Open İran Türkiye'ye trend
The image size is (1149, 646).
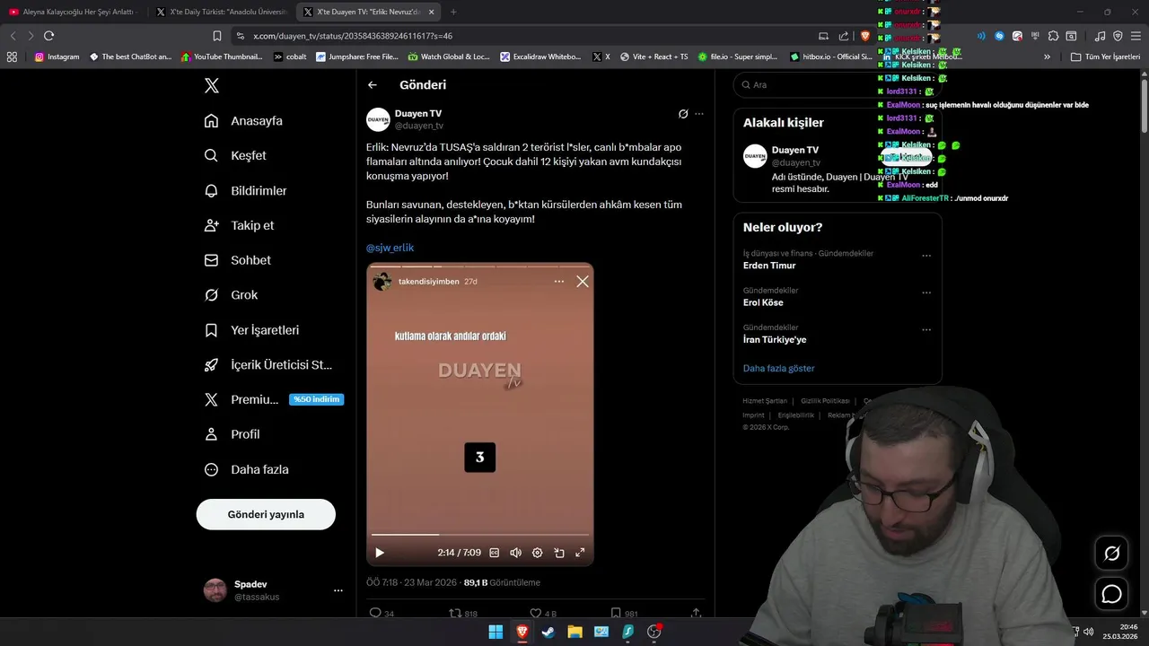[x=775, y=340]
